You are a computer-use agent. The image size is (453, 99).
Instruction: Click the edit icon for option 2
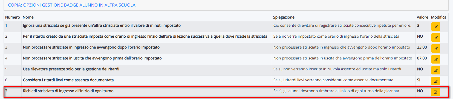(435, 37)
